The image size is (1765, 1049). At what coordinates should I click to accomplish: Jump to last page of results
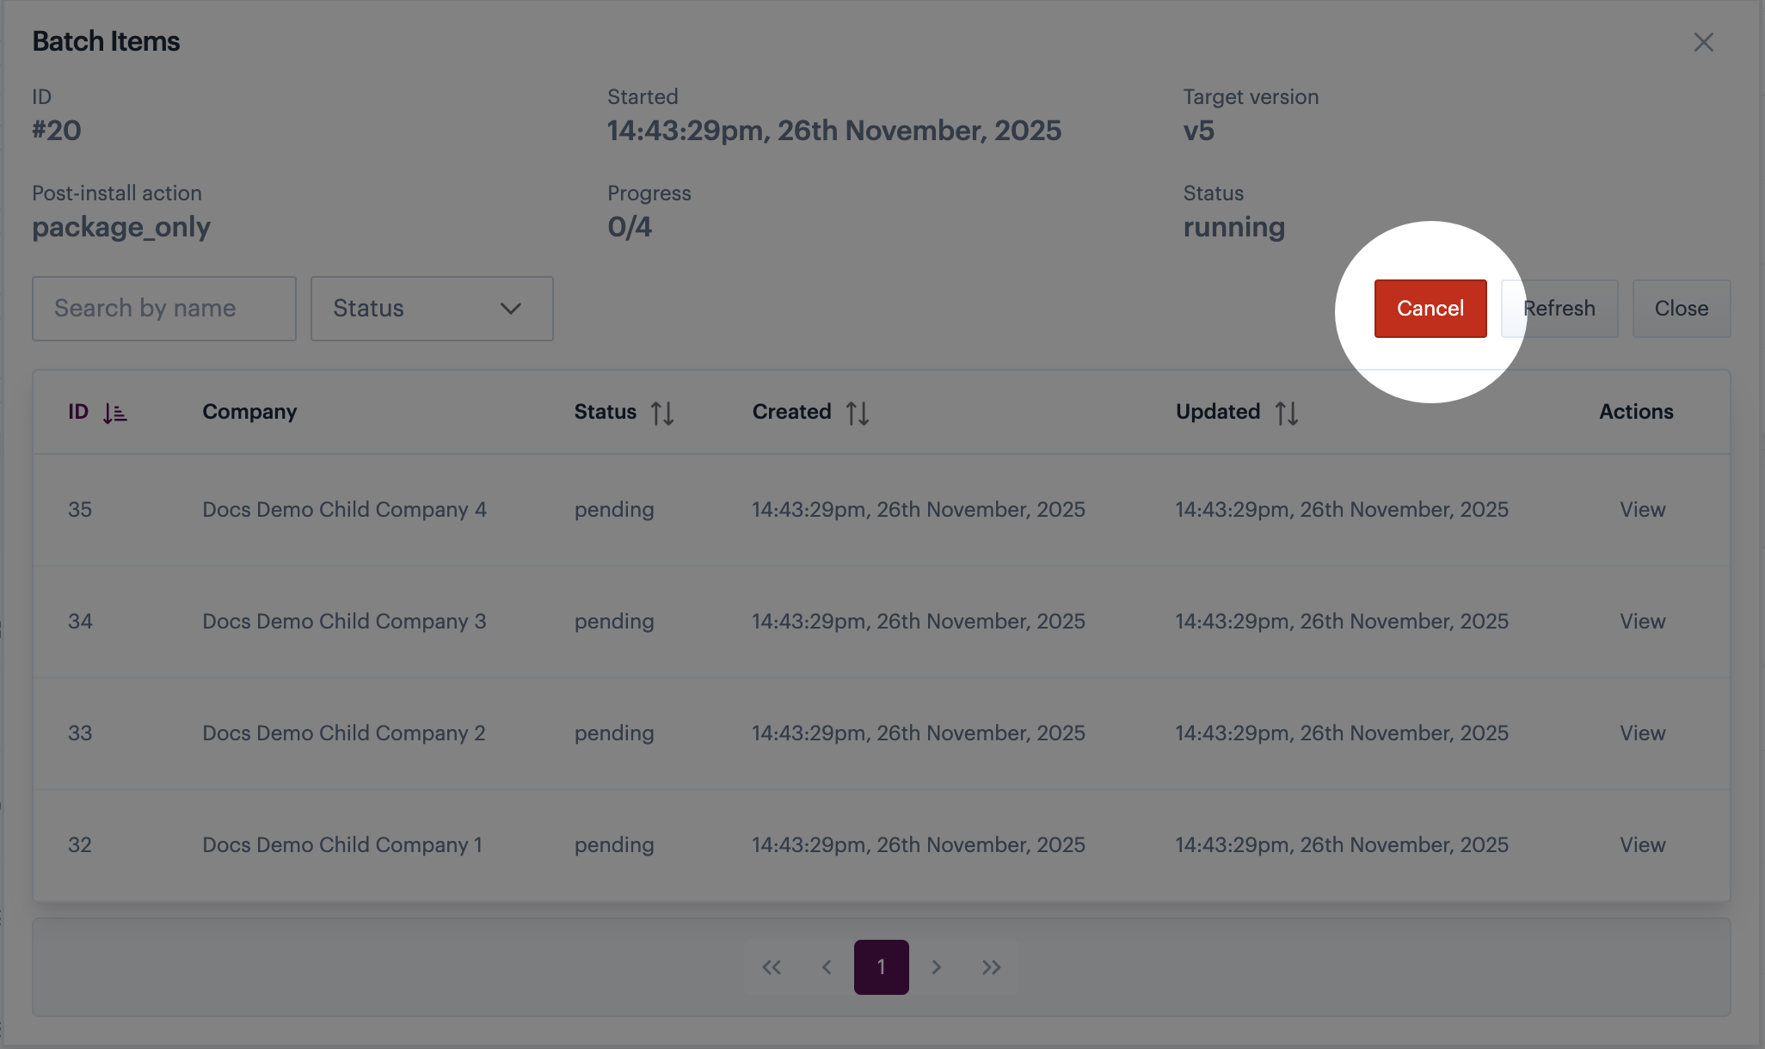(992, 967)
